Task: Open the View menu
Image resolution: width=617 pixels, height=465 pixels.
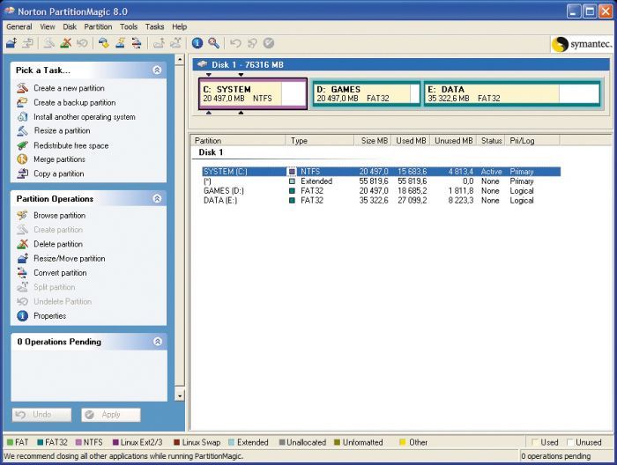Action: tap(48, 26)
